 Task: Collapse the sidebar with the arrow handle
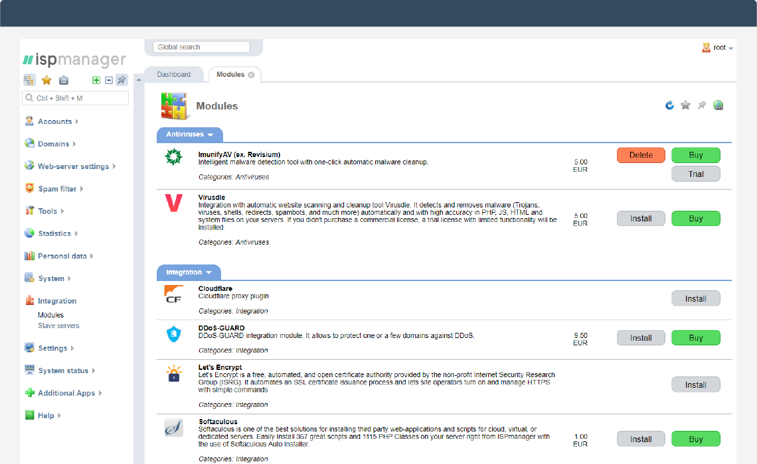click(139, 80)
